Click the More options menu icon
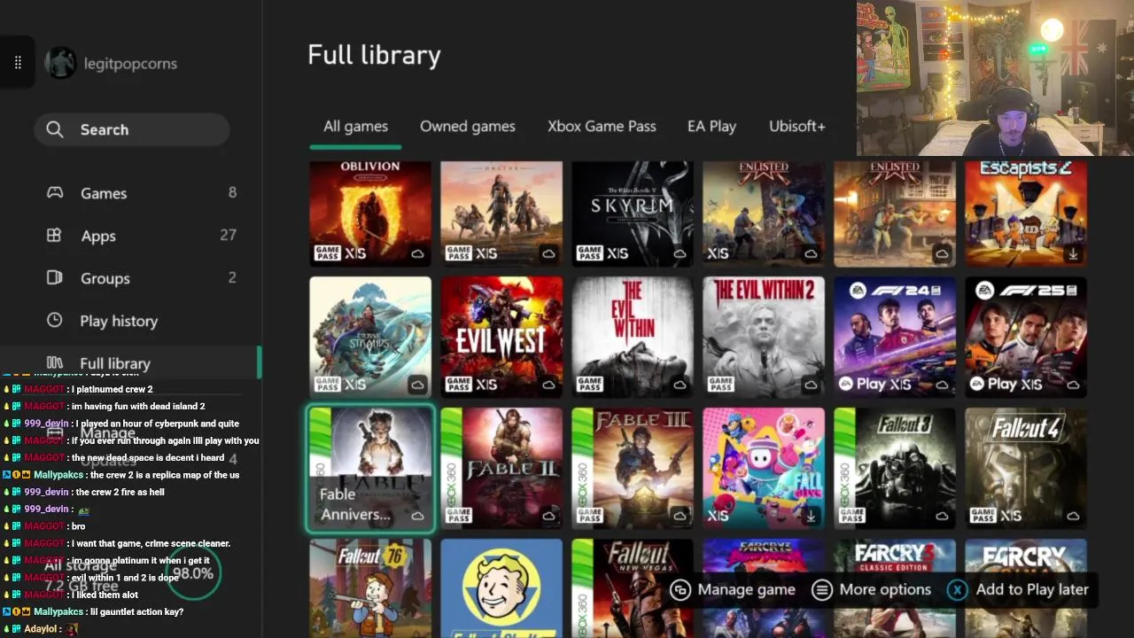Image resolution: width=1134 pixels, height=638 pixels. coord(822,589)
